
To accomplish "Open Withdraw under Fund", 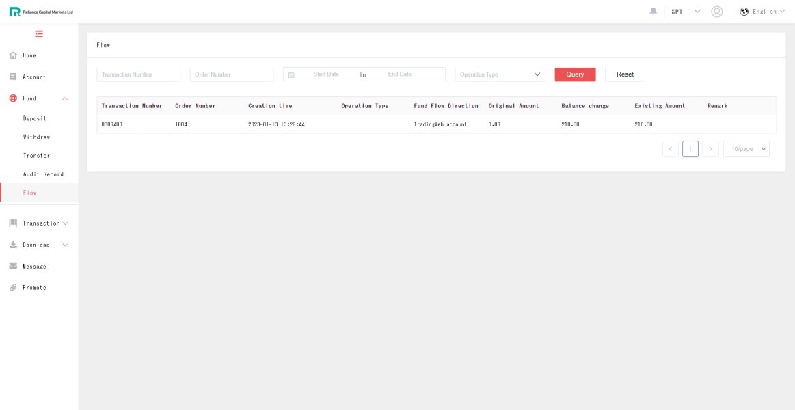I will click(36, 137).
